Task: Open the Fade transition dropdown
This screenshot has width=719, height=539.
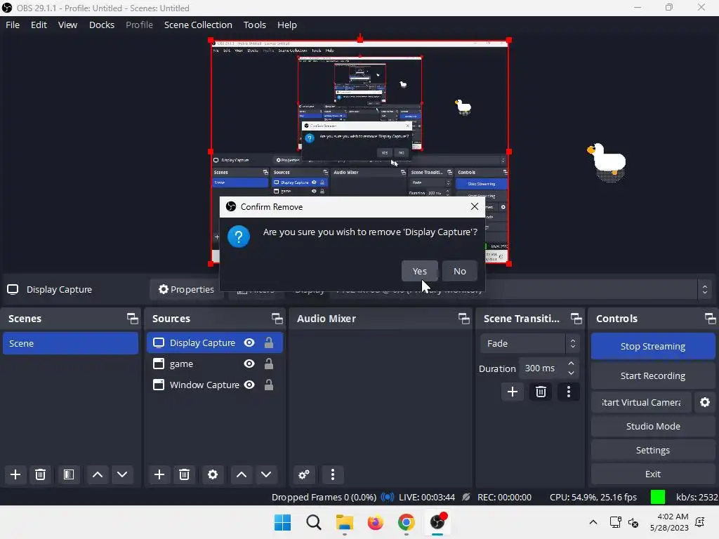Action: tap(530, 343)
